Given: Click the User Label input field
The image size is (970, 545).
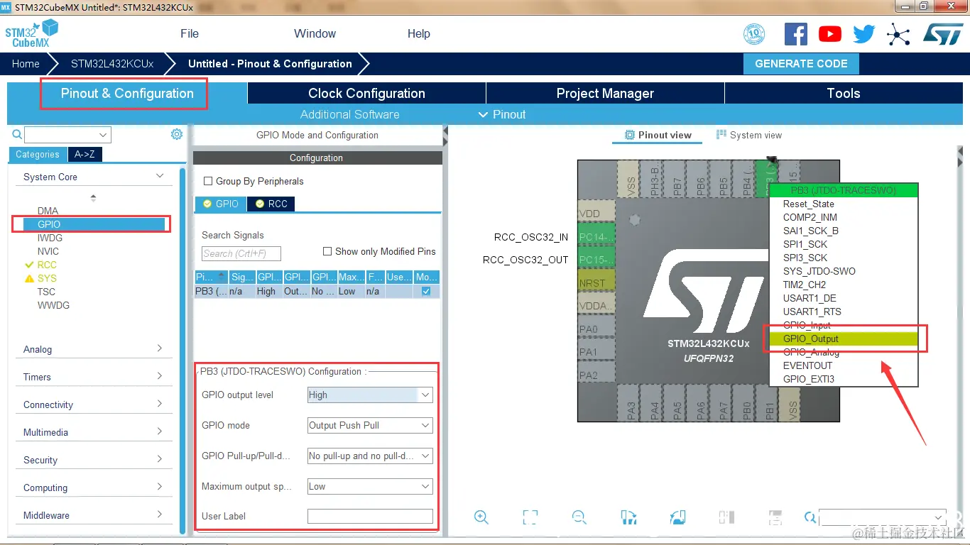Looking at the screenshot, I should [x=370, y=517].
